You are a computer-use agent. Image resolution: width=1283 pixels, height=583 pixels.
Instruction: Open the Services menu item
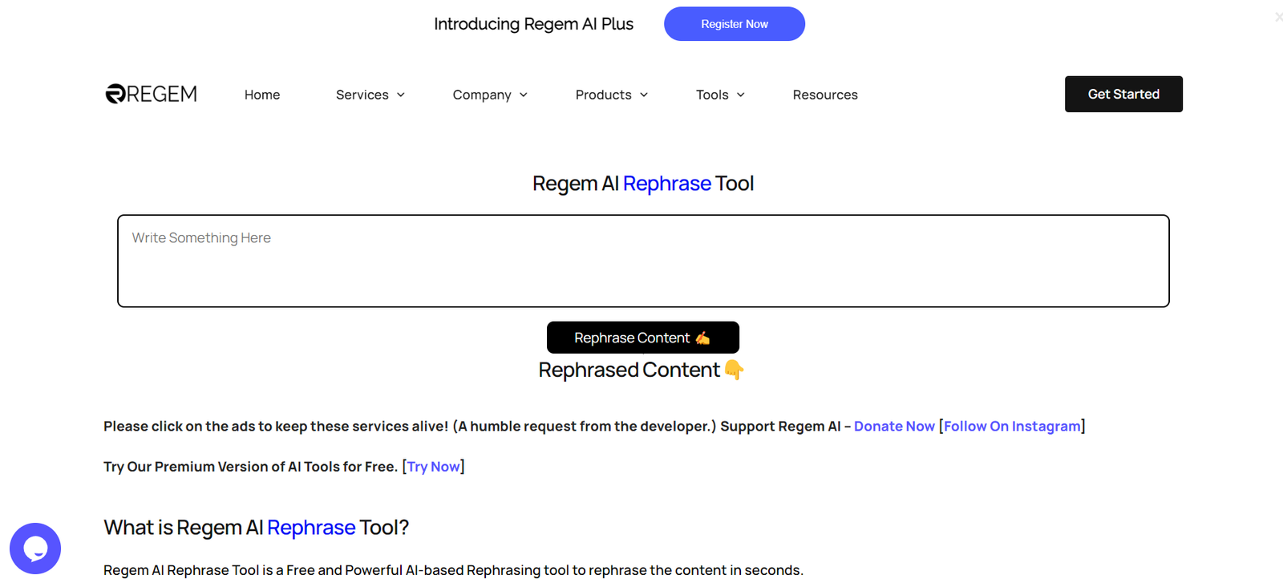point(362,95)
